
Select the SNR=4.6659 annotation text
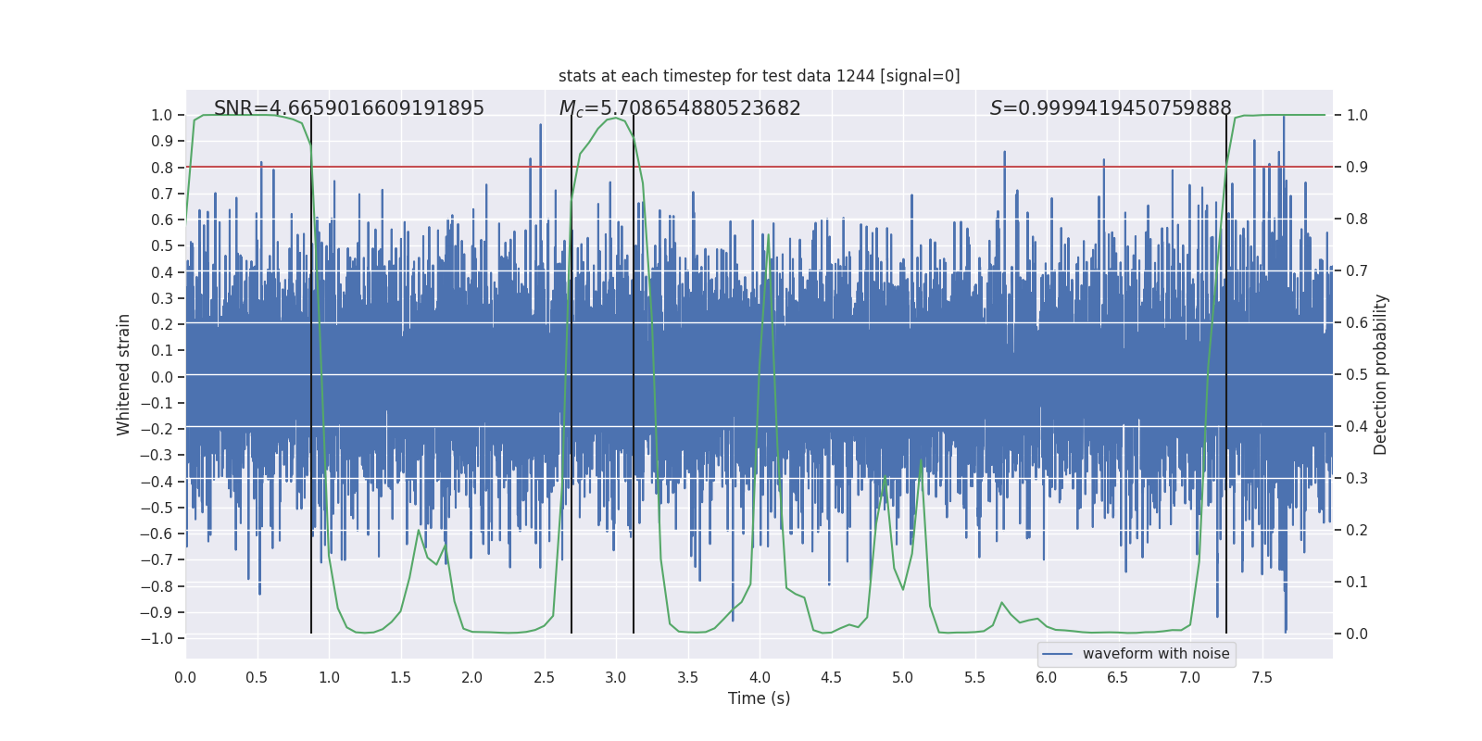tap(349, 108)
